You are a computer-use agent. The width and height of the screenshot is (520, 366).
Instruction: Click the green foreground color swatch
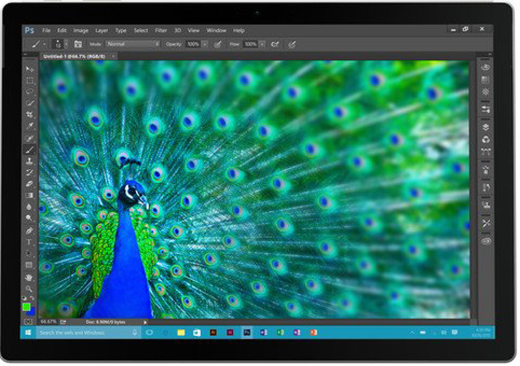(x=27, y=307)
